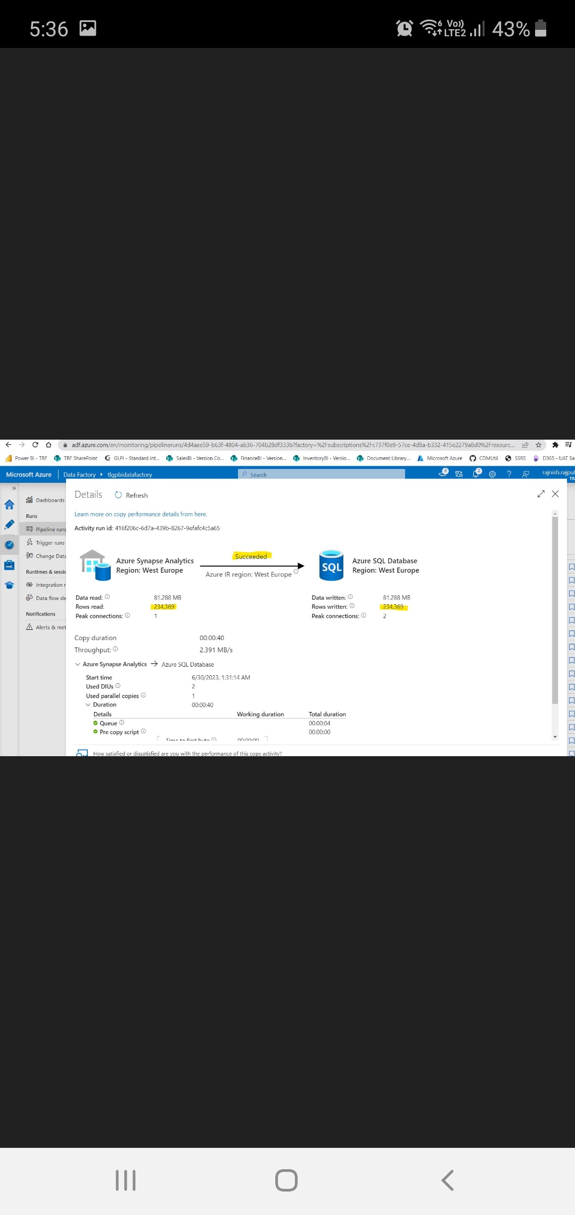Click the Refresh button in Details panel
The width and height of the screenshot is (575, 1215).
[x=131, y=495]
